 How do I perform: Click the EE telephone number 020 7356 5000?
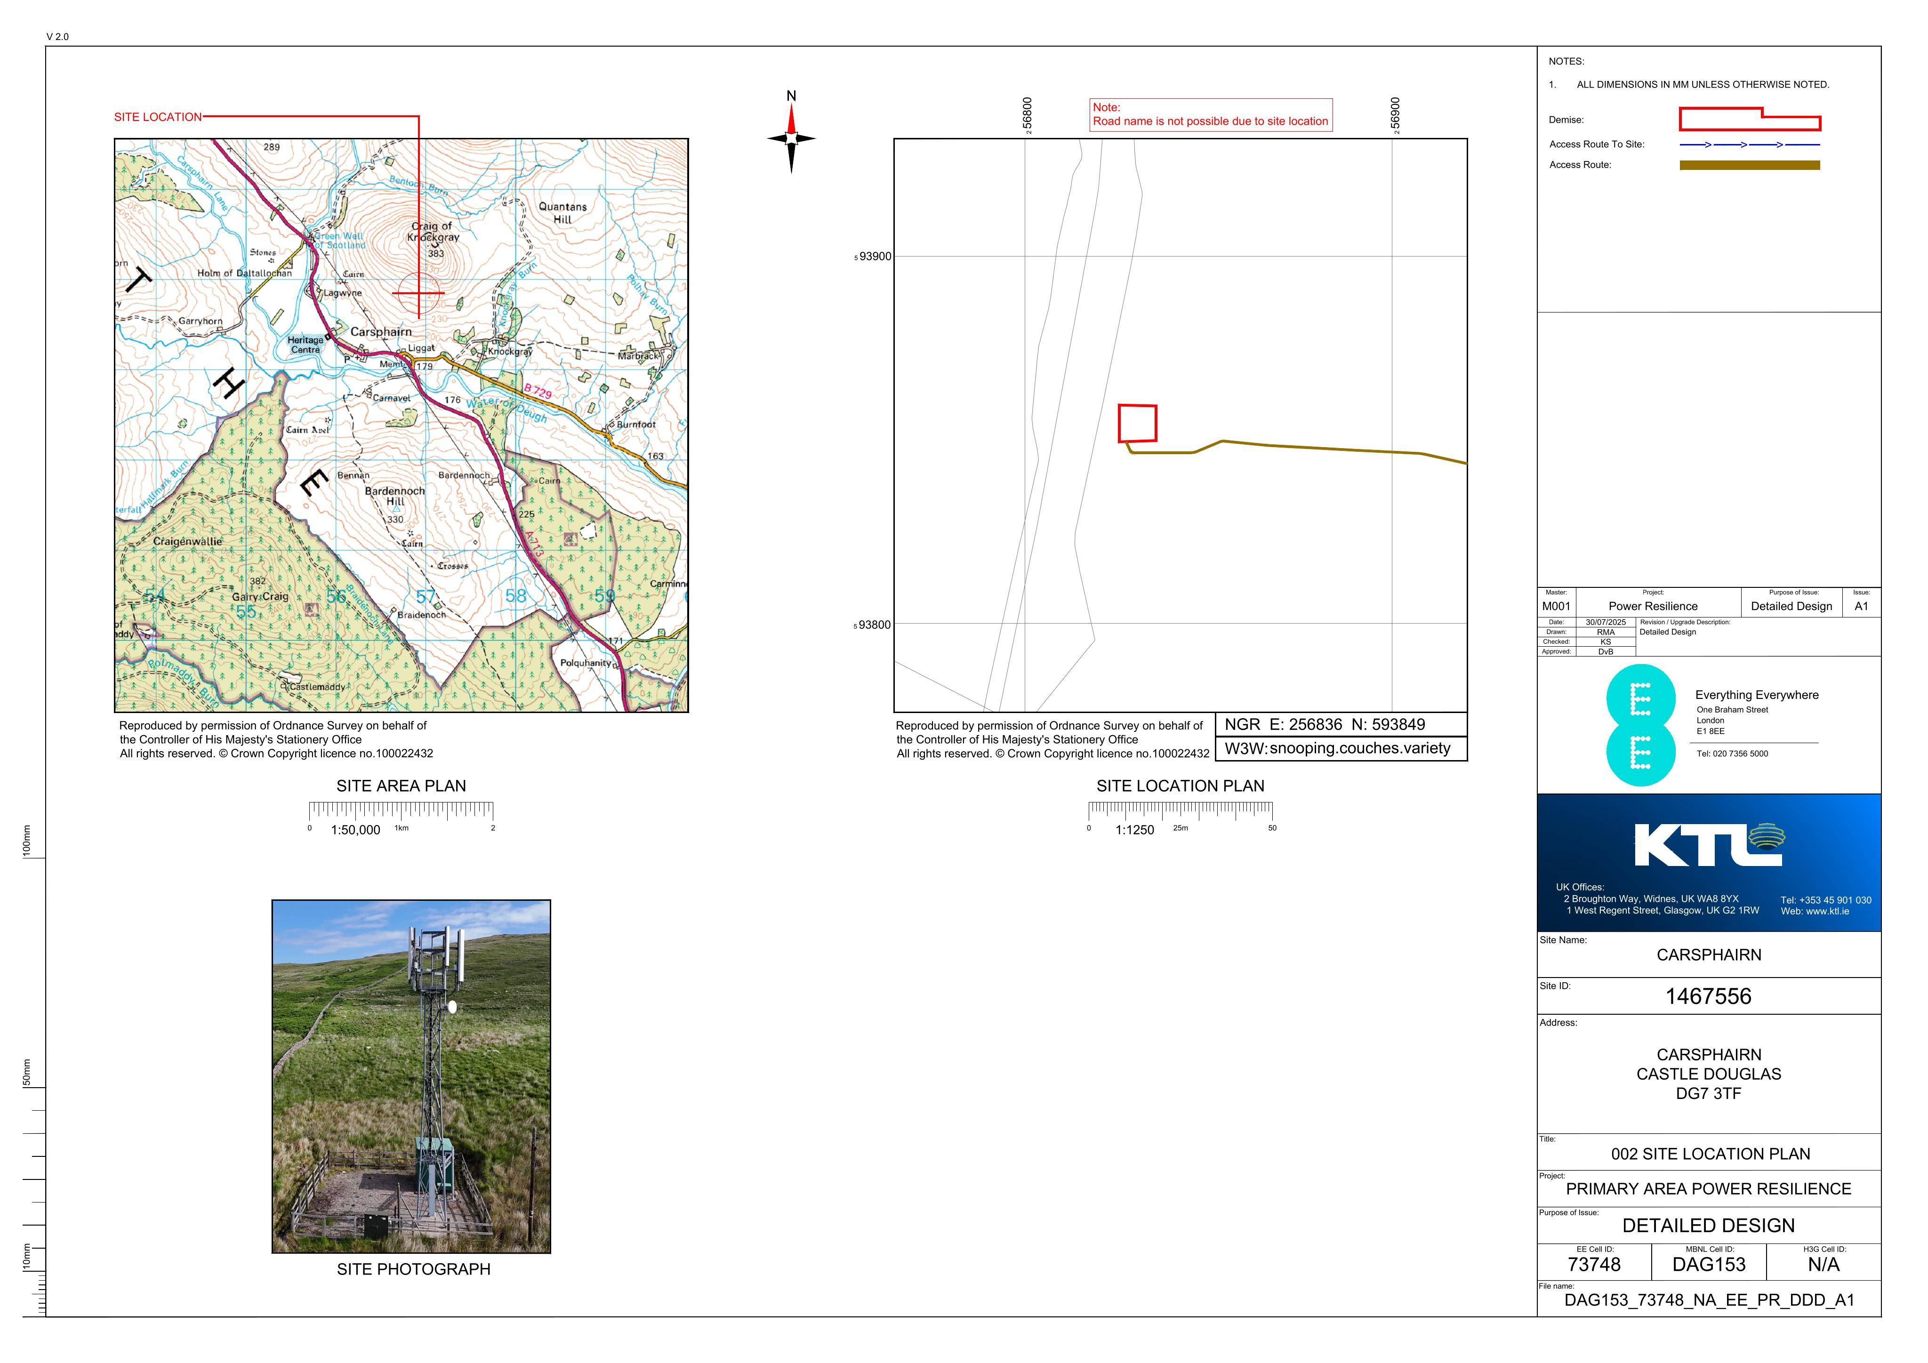tap(1732, 754)
